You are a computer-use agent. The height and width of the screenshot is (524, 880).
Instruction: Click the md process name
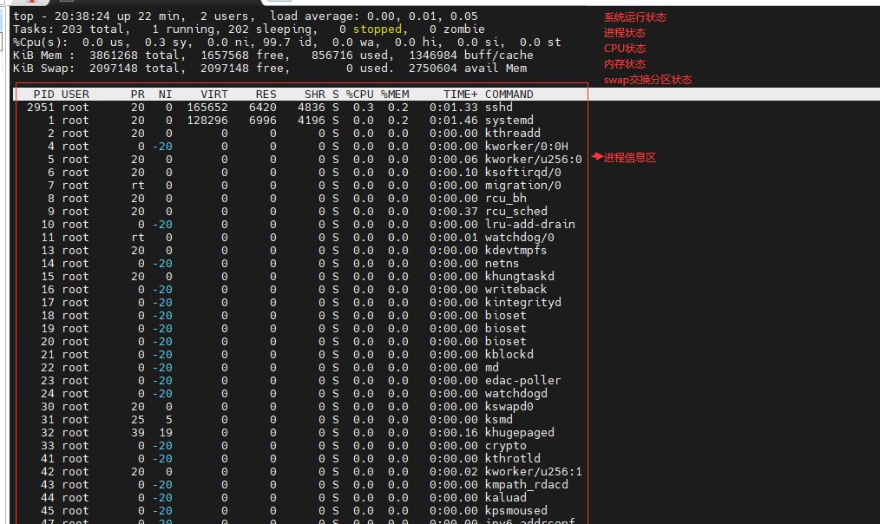click(x=491, y=368)
